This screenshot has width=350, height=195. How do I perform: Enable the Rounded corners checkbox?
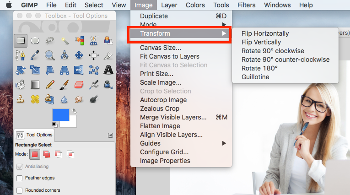(x=20, y=190)
